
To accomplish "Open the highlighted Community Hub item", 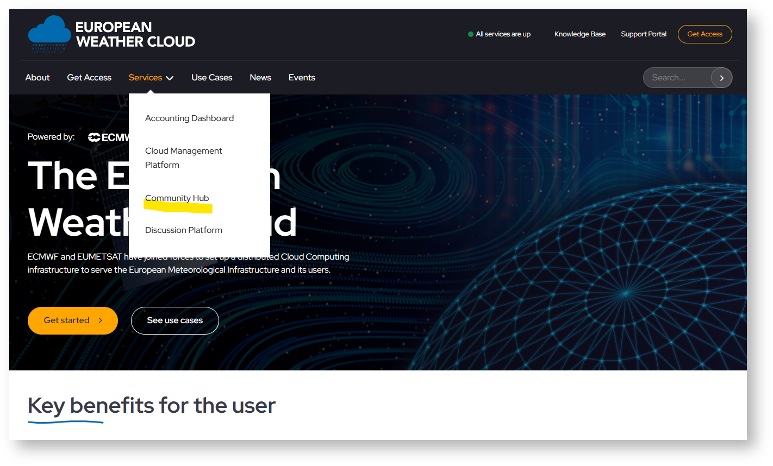I will [177, 198].
